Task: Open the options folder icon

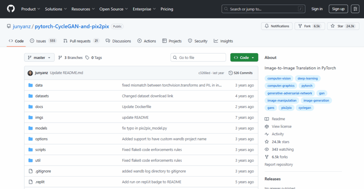Action: pos(31,139)
